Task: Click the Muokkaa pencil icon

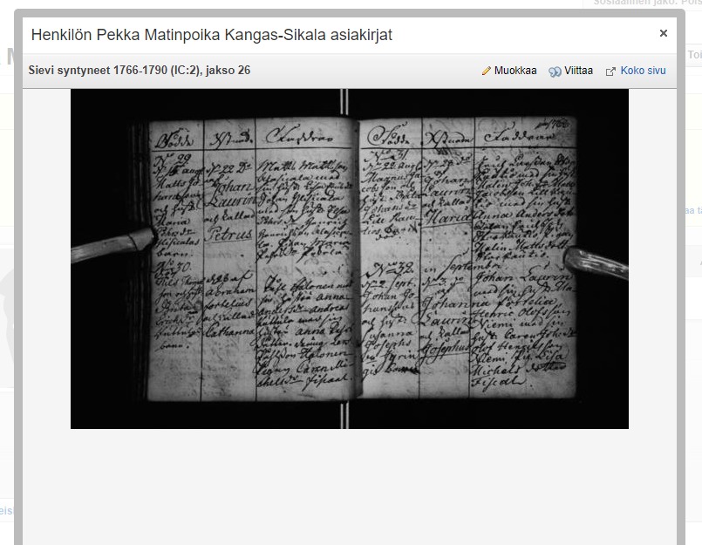Action: coord(487,71)
